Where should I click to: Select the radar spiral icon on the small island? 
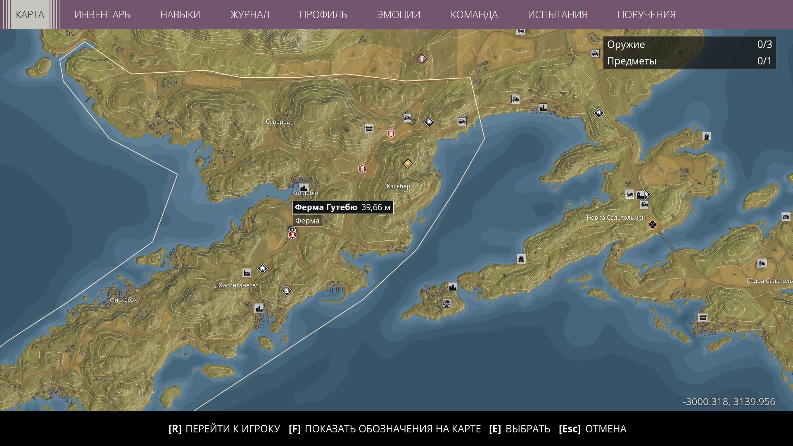(446, 304)
